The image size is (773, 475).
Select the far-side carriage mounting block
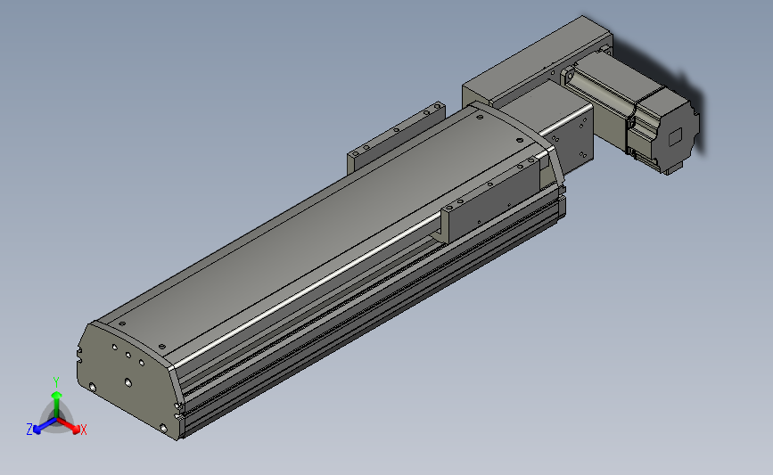point(396,139)
